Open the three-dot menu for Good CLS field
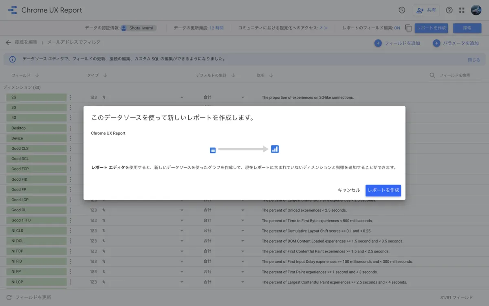489x306 pixels. [70, 149]
